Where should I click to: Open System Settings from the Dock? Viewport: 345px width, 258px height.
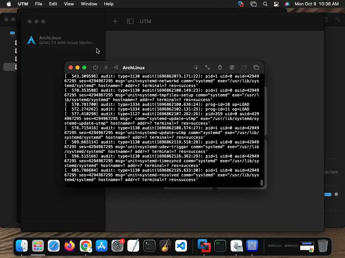pyautogui.click(x=118, y=246)
